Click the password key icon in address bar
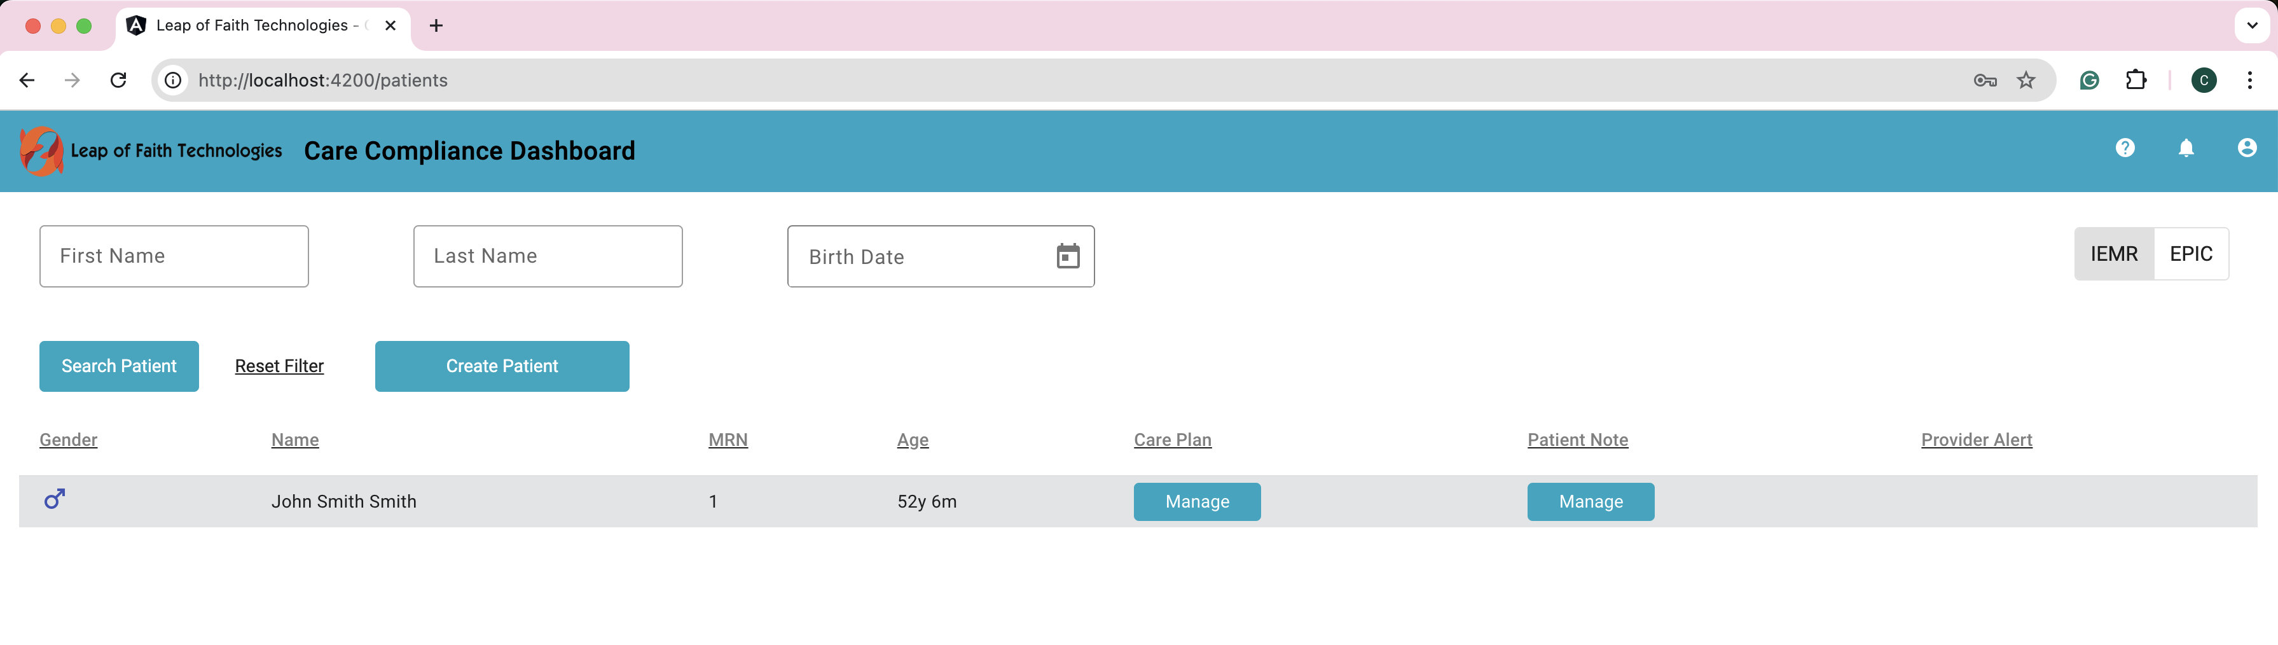 point(1984,81)
